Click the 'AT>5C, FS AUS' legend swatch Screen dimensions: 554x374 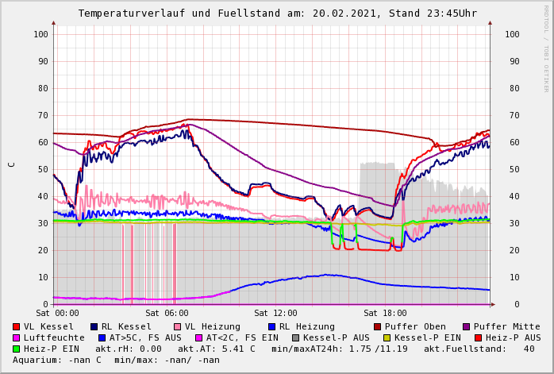pos(102,337)
